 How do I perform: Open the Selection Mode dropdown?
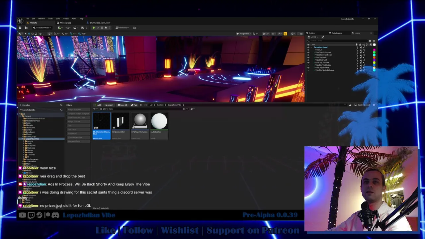[43, 28]
